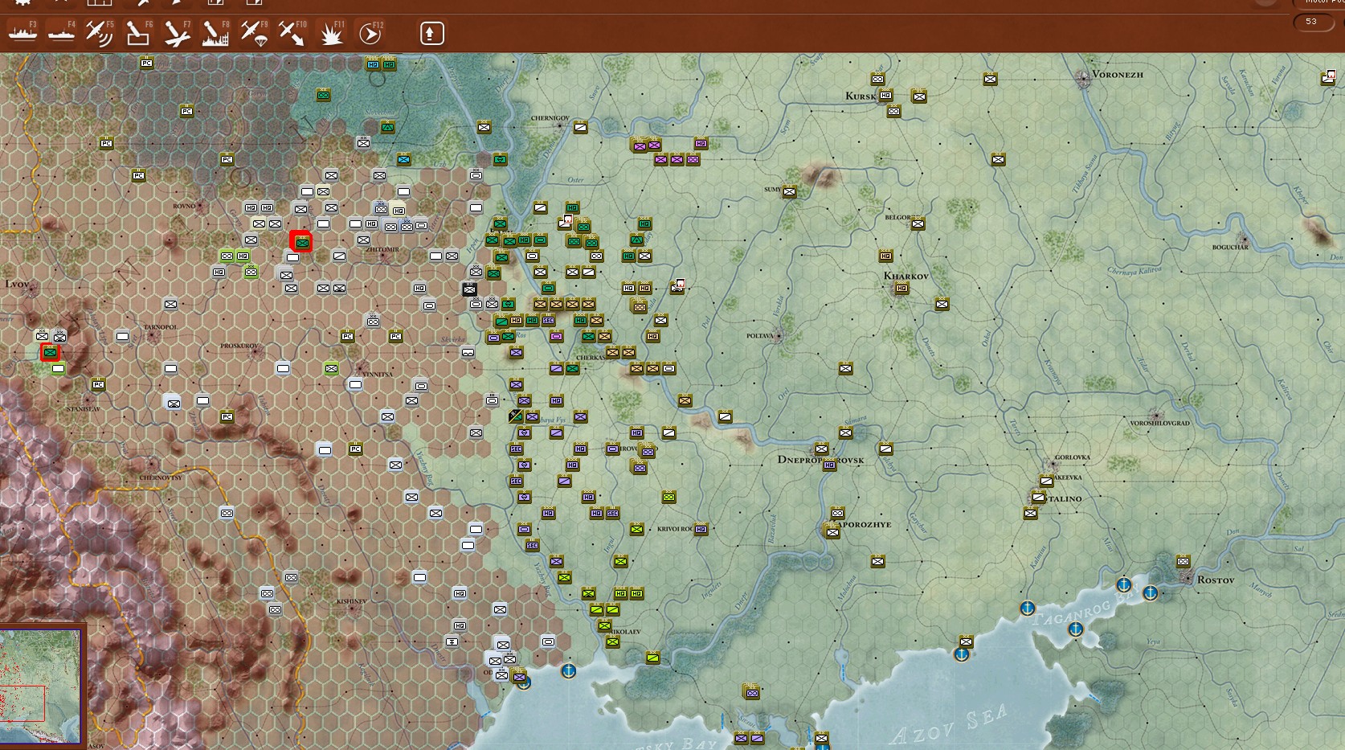Select the flagged counter east of Voronezh

point(1327,78)
